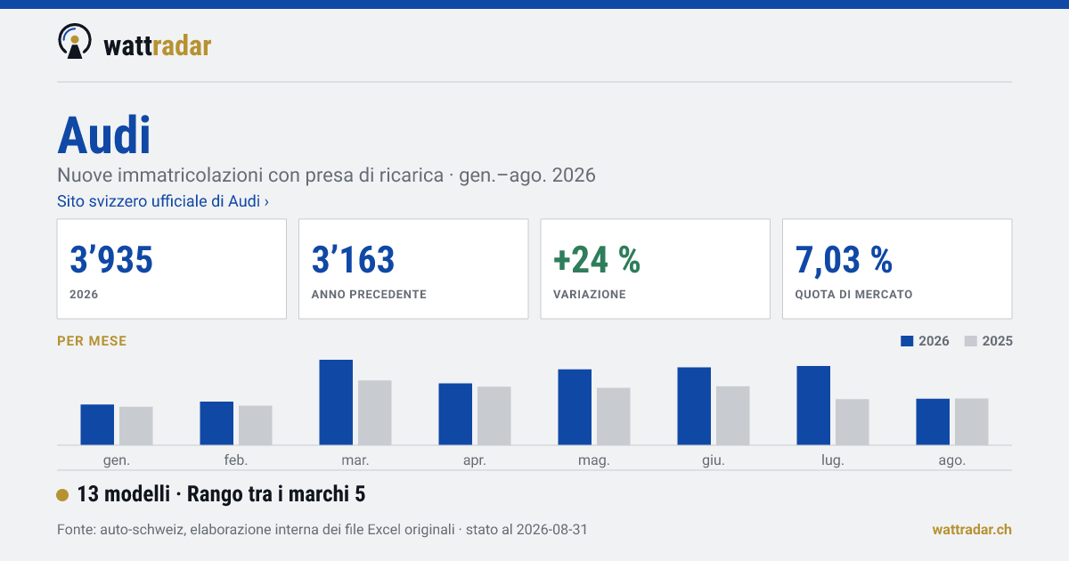
Task: Click the mar. month axis label
Action: (355, 460)
